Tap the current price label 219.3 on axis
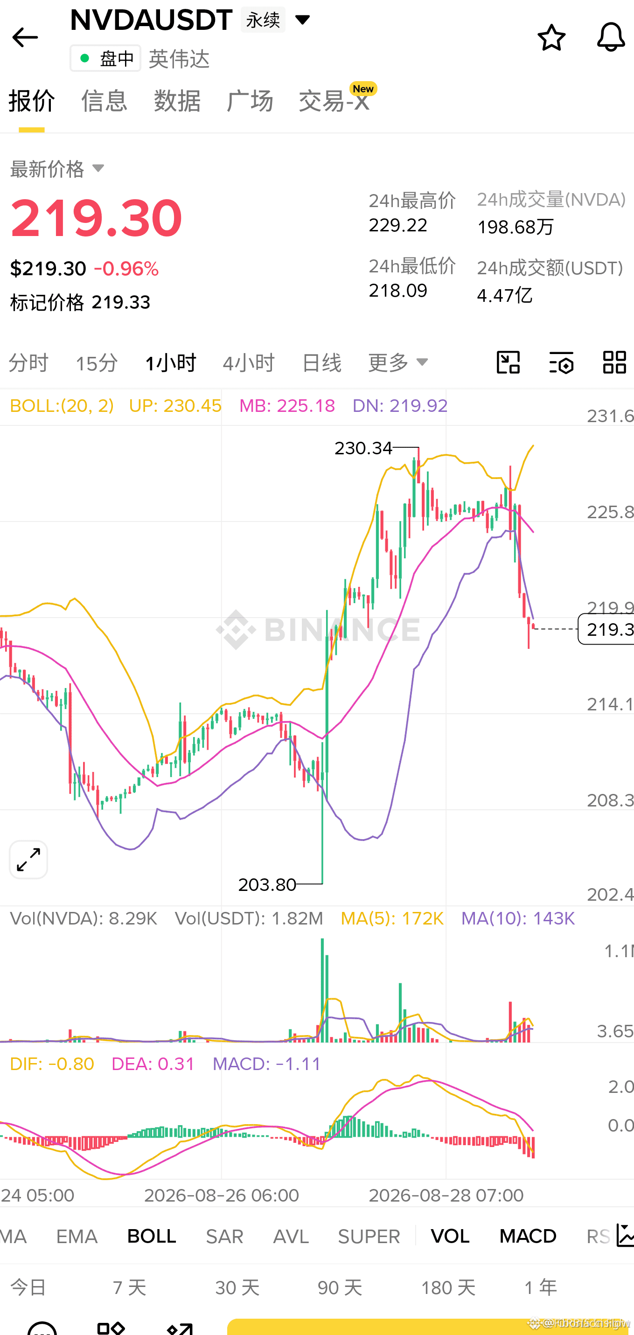 click(606, 629)
